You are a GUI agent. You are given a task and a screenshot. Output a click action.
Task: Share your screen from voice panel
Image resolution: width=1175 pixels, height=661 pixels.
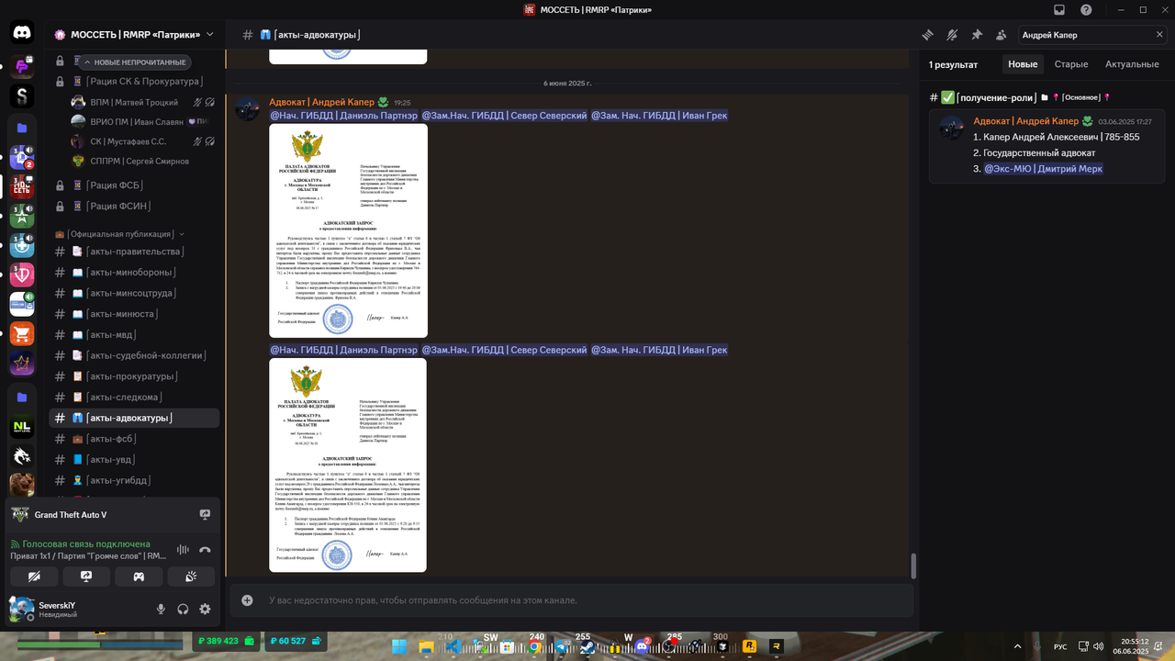tap(86, 577)
